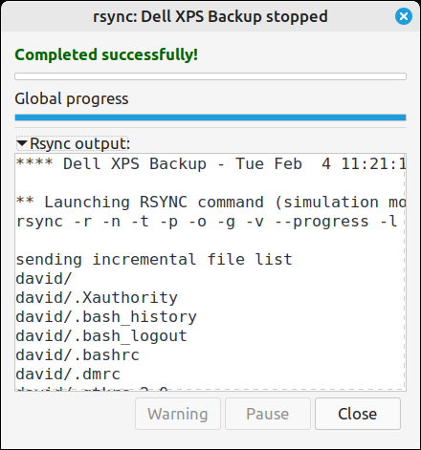The height and width of the screenshot is (450, 421).
Task: Close the dialog with the blue X icon
Action: 404,16
